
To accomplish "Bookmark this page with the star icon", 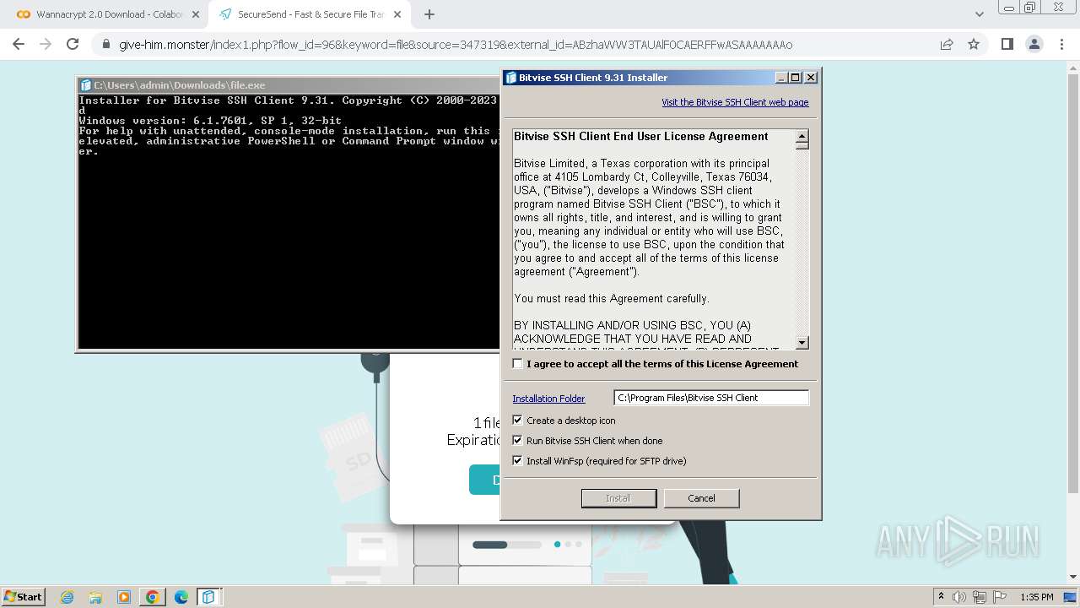I will pos(974,44).
